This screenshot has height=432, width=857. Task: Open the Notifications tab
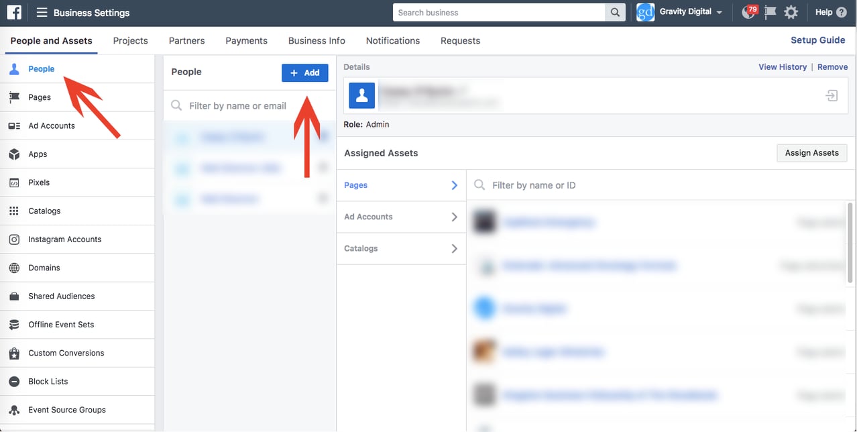coord(392,40)
